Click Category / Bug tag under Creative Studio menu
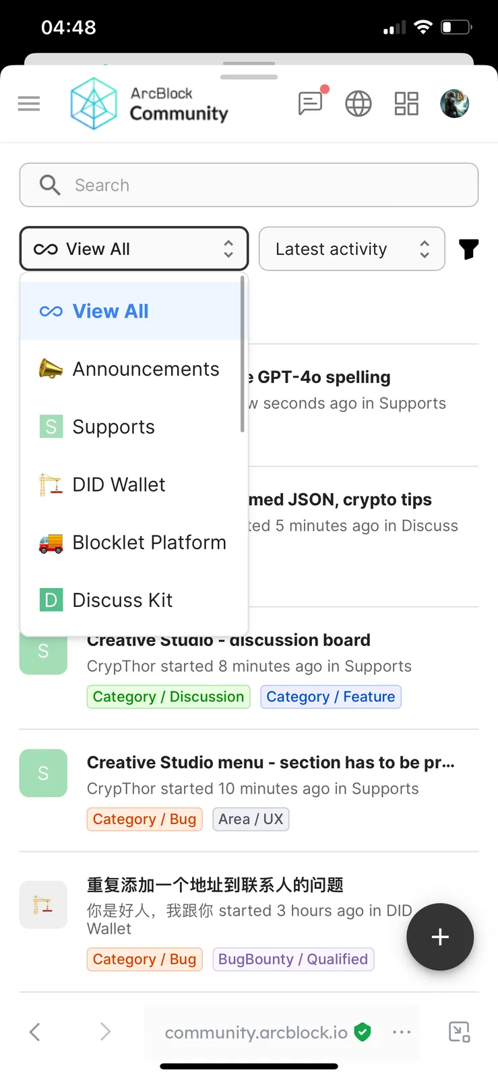The width and height of the screenshot is (498, 1079). click(x=145, y=819)
